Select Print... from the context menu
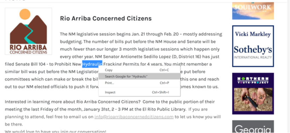 (140, 83)
